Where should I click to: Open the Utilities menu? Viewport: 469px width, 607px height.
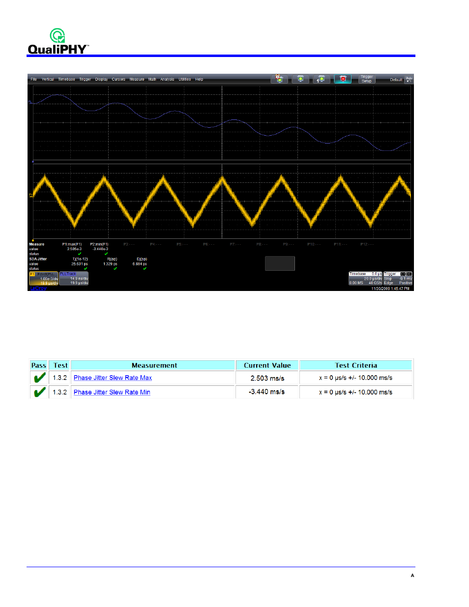click(x=185, y=79)
